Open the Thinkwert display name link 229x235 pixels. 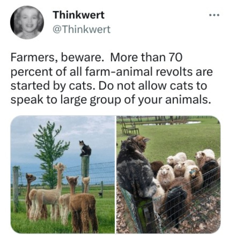[79, 15]
